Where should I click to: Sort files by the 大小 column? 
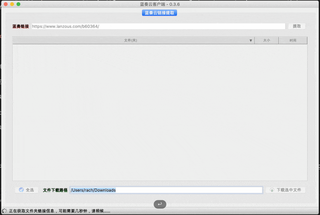coord(267,40)
